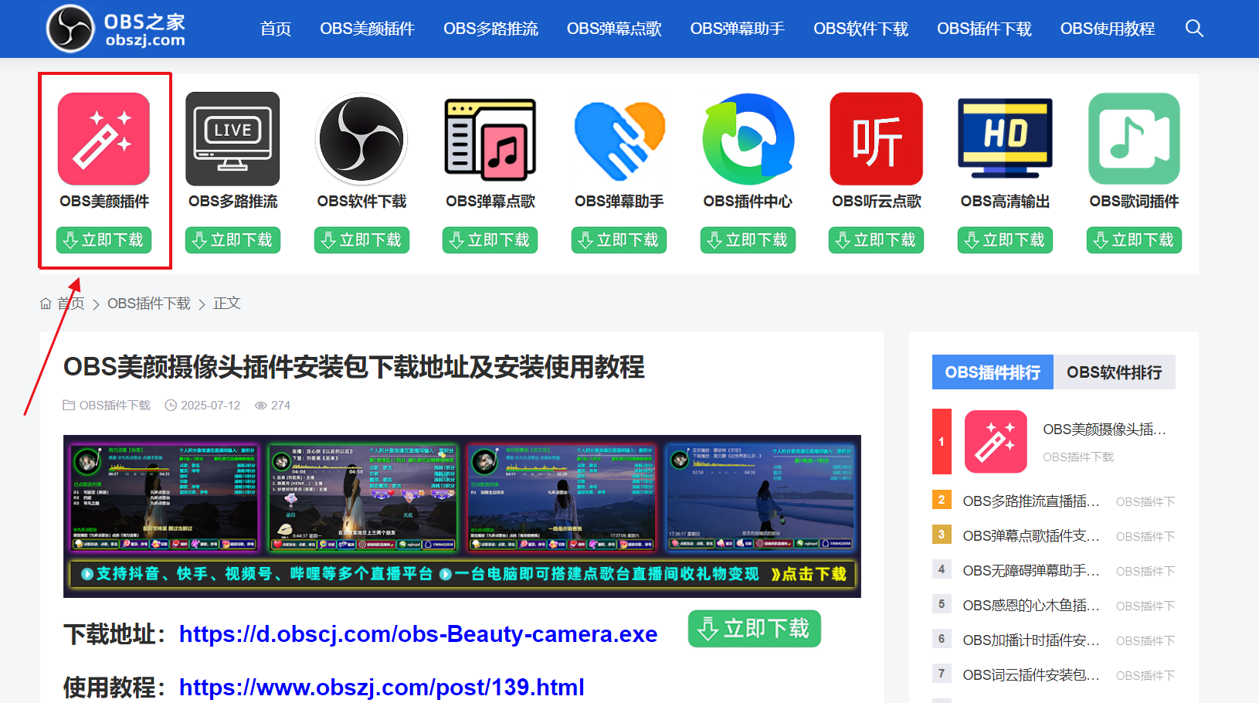Click the large 立即下载 button beside download address
This screenshot has height=703, width=1259.
point(754,629)
